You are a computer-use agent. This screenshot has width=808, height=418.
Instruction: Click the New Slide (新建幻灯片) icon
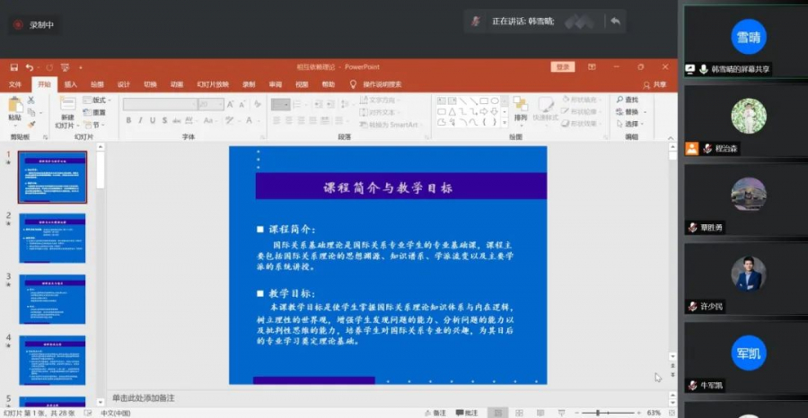click(x=67, y=105)
